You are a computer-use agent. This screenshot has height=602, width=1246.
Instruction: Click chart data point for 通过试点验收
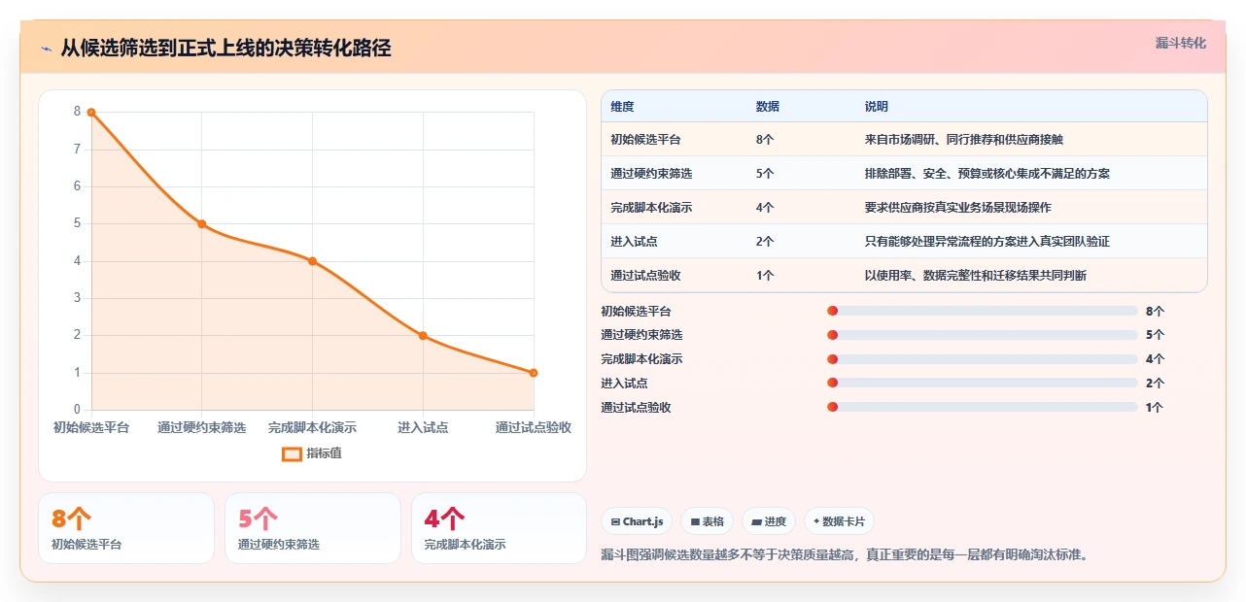click(534, 373)
